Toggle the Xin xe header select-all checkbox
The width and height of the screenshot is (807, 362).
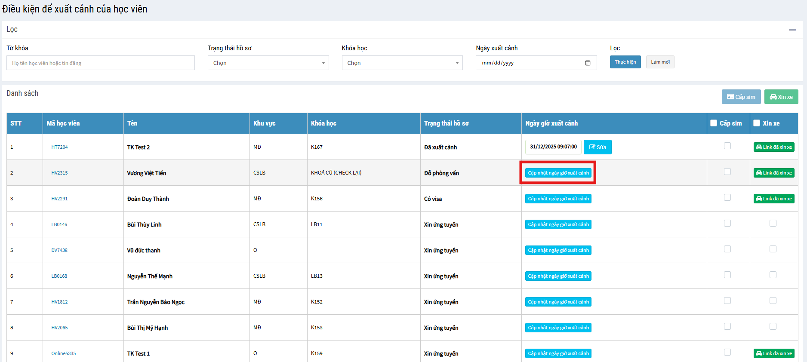(757, 123)
